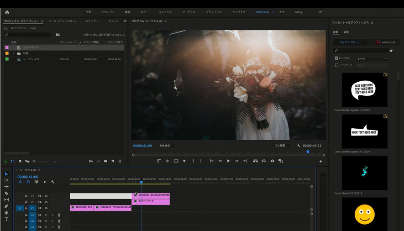Click the Lift button in Program Monitor
Viewport: 404px width, 231px height.
[255, 161]
